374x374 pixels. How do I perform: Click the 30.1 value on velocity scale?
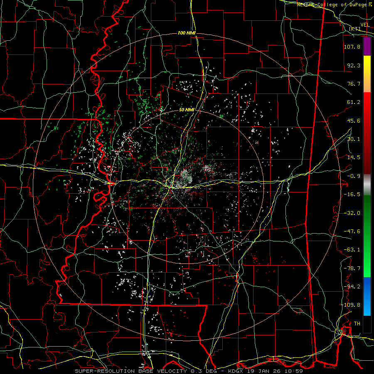point(354,139)
